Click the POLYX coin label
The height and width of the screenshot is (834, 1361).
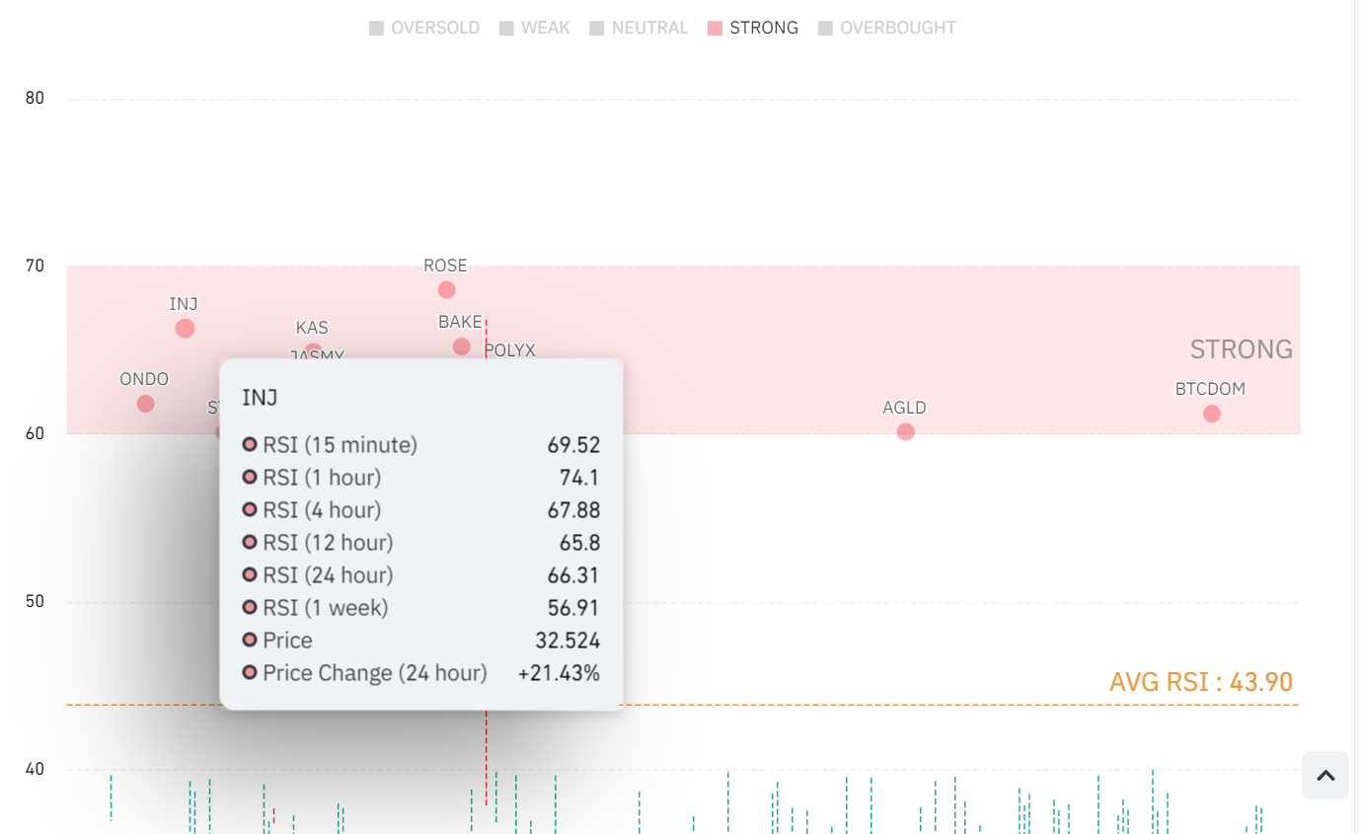[510, 350]
